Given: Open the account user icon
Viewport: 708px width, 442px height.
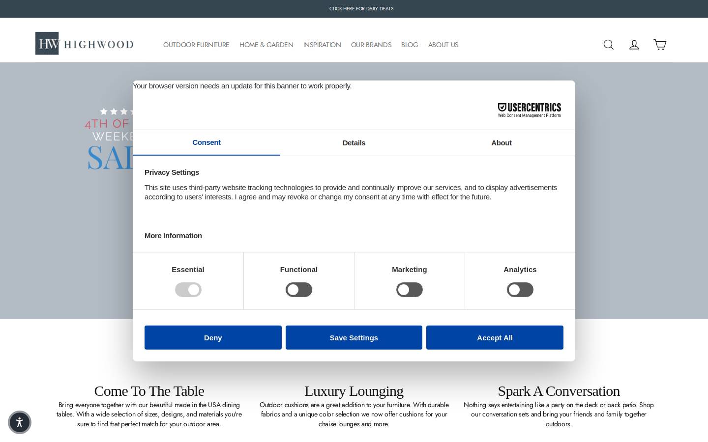Looking at the screenshot, I should [x=634, y=45].
